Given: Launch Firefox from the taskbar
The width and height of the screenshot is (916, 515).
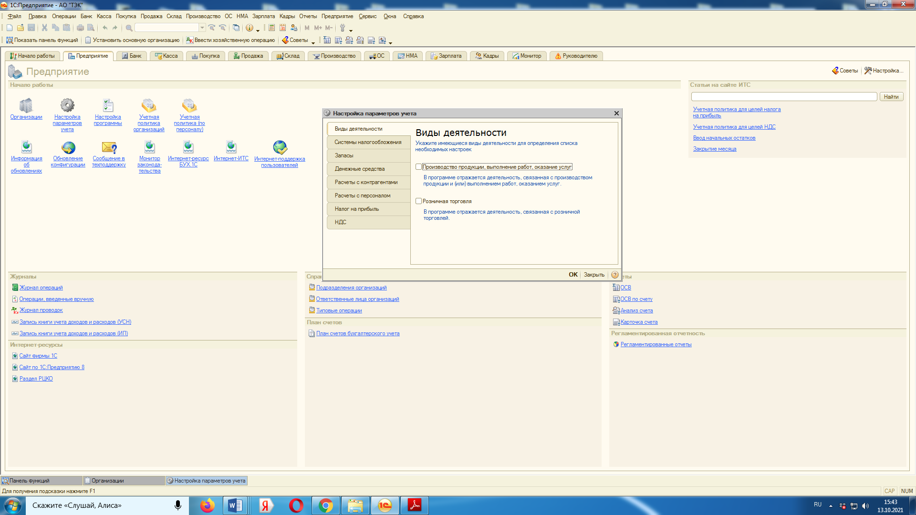Looking at the screenshot, I should click(x=207, y=505).
